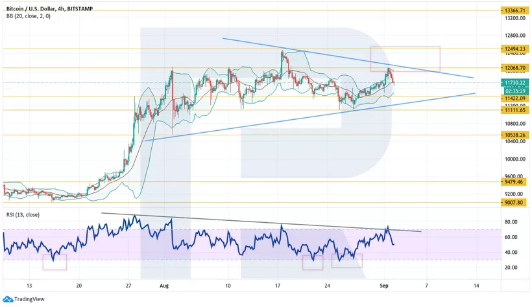Click the current price label 11730.22
The image size is (532, 307).
pyautogui.click(x=514, y=83)
